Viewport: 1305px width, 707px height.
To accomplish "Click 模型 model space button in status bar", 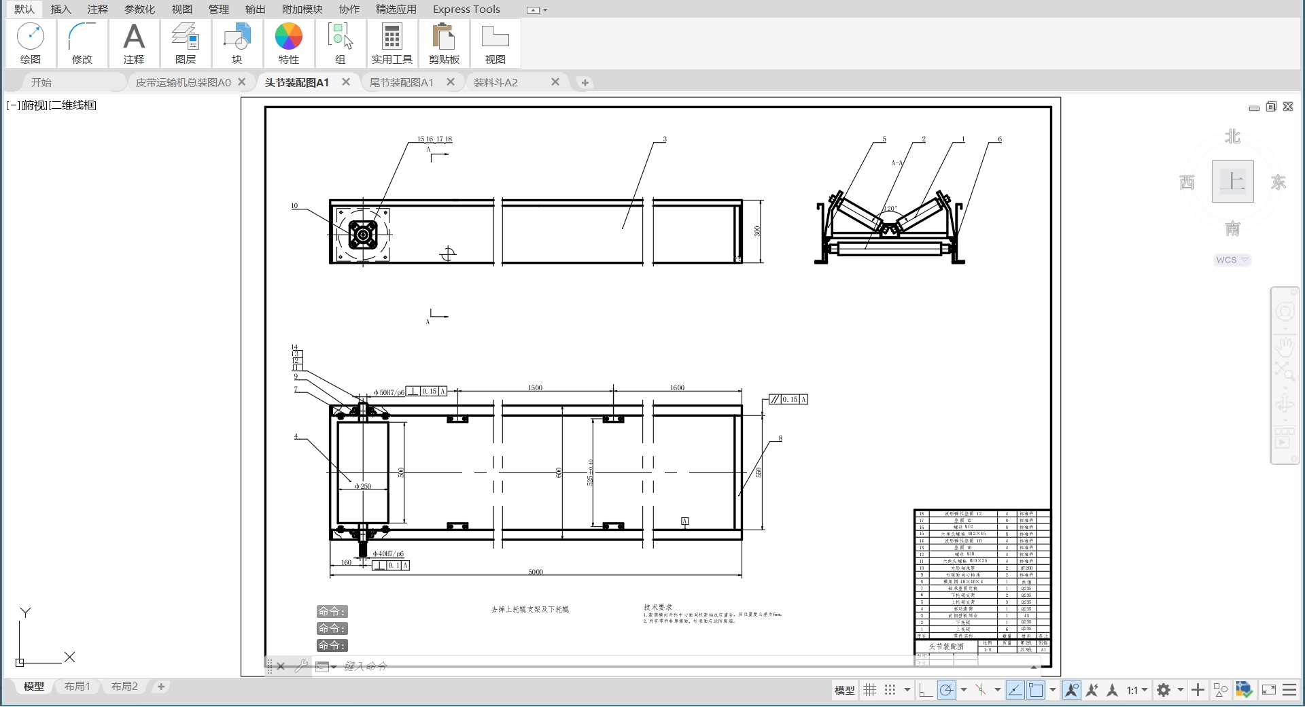I will point(844,690).
